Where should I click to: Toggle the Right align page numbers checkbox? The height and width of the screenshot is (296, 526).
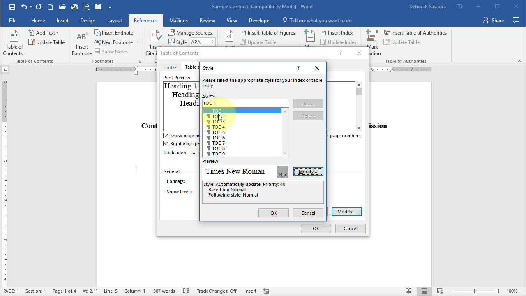coord(166,143)
